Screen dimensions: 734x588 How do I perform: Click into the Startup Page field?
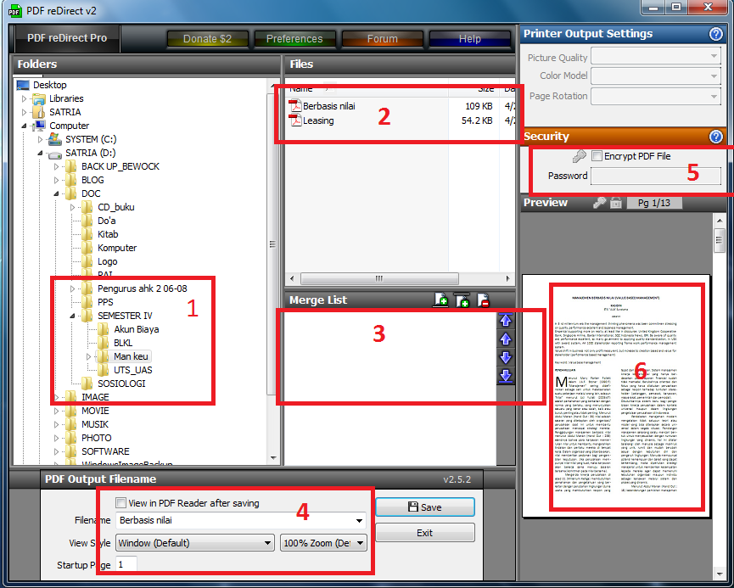tap(126, 564)
